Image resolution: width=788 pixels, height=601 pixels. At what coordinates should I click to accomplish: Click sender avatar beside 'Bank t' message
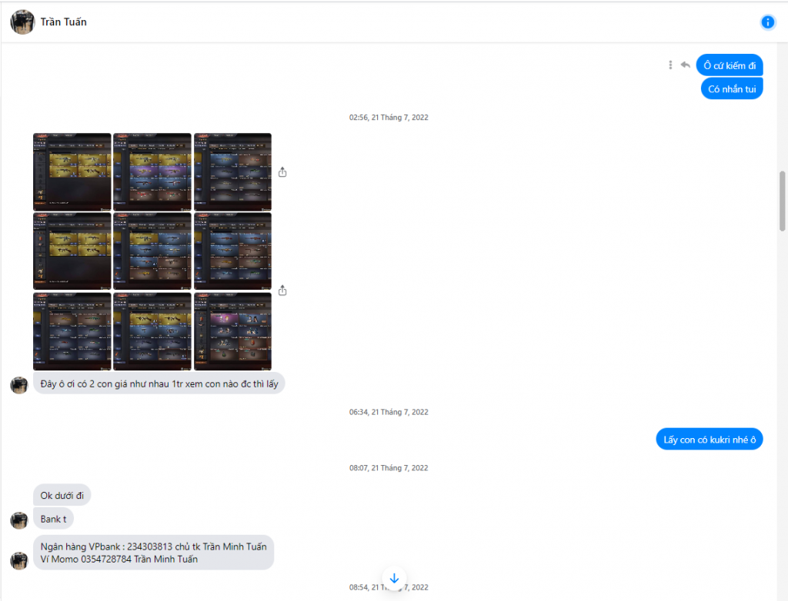coord(19,520)
